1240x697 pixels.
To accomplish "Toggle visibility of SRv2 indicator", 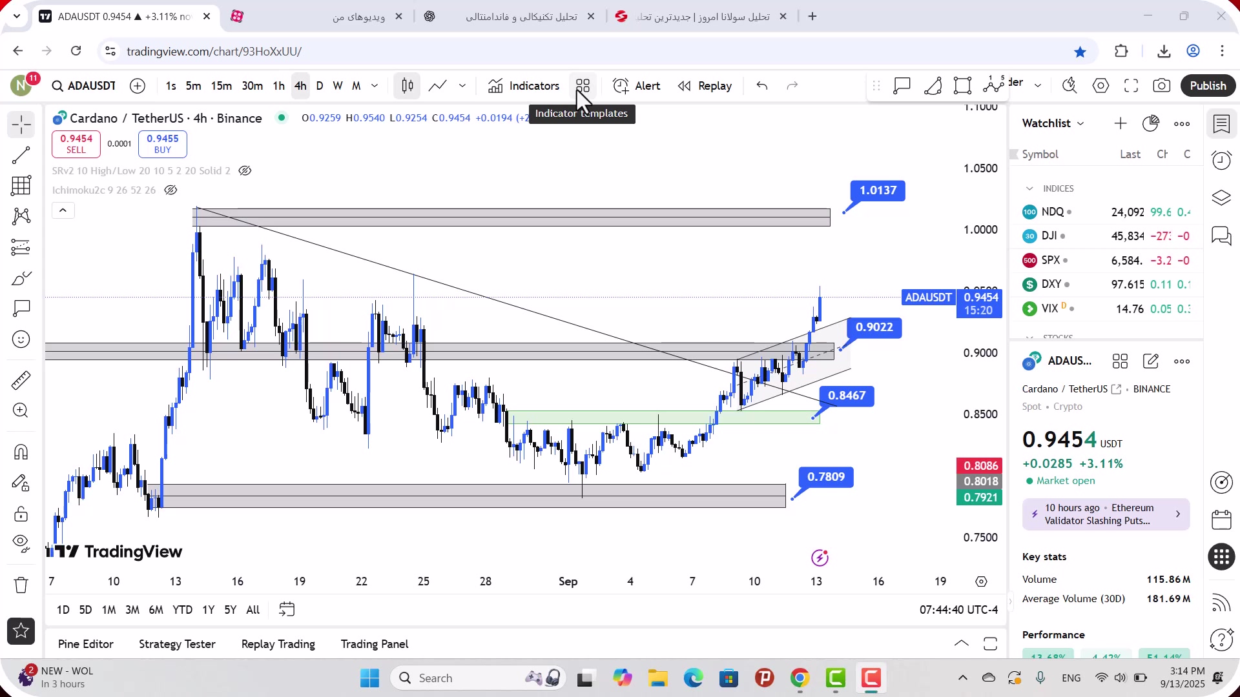I will [x=245, y=171].
